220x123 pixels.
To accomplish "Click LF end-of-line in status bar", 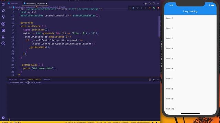I will click(105, 122).
